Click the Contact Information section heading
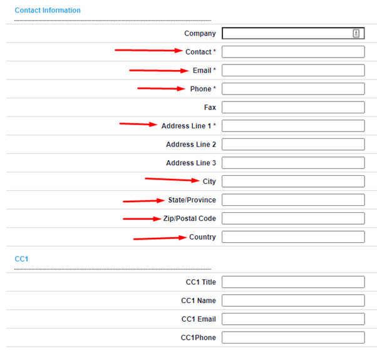The height and width of the screenshot is (358, 377). tap(48, 11)
